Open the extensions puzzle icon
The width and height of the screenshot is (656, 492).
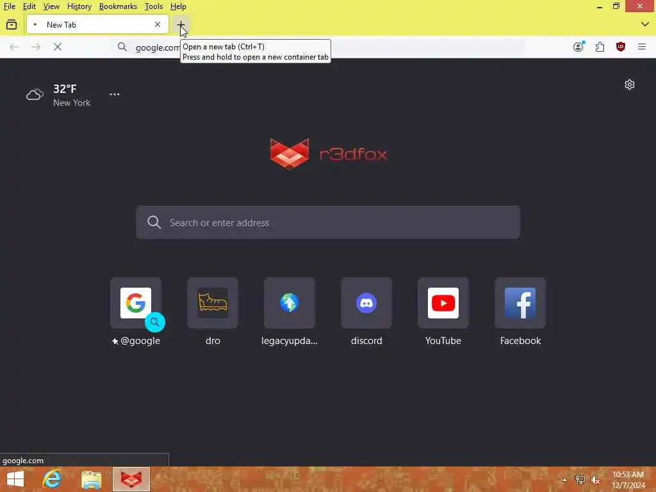pyautogui.click(x=600, y=47)
